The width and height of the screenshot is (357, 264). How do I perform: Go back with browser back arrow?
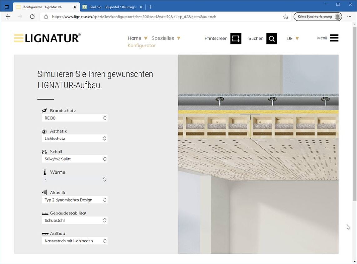point(8,17)
